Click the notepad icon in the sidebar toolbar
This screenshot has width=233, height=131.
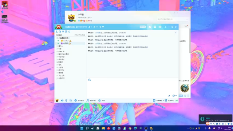point(66,32)
